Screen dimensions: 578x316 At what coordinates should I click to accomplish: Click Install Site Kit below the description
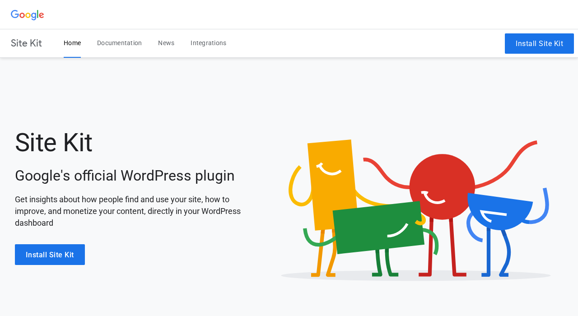[50, 255]
